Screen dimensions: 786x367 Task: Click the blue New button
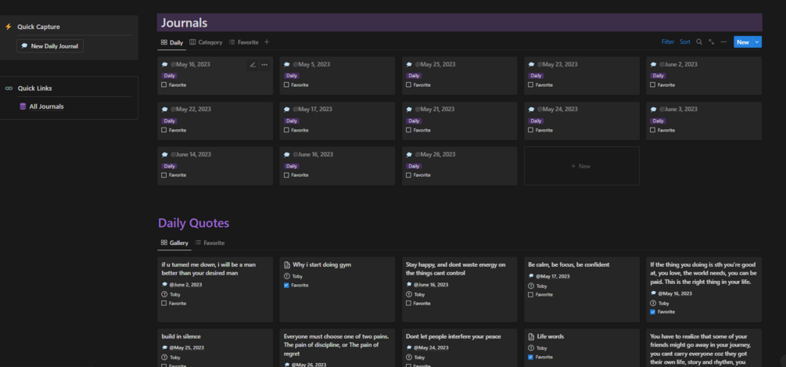tap(743, 42)
